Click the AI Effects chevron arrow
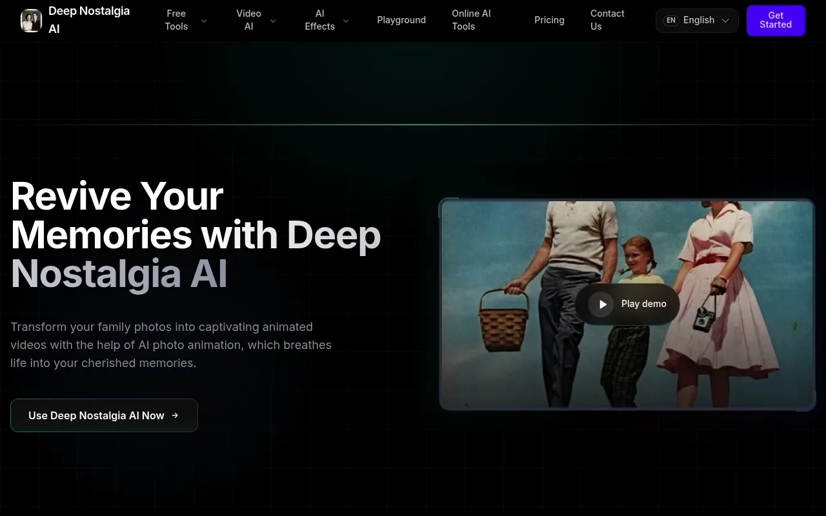Screen dimensions: 826x516 (x=346, y=21)
